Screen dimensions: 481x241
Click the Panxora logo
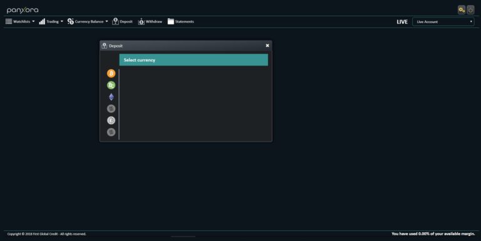(23, 10)
